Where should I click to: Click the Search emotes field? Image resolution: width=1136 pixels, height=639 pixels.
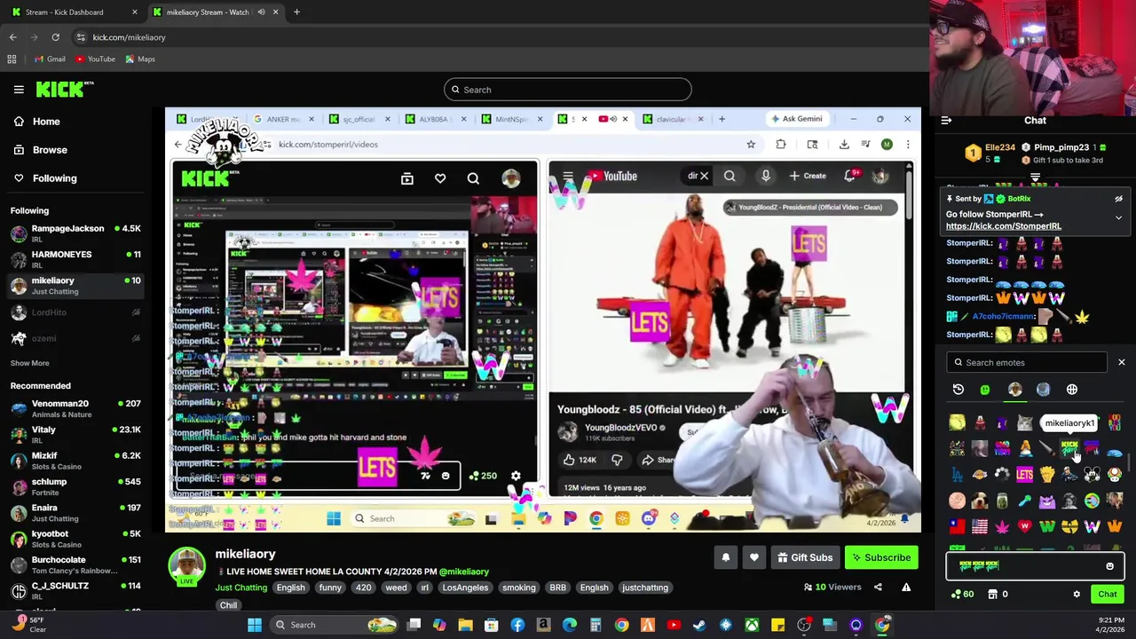click(1028, 362)
